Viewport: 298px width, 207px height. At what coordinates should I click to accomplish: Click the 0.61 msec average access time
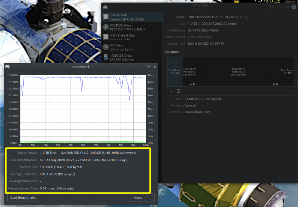click(x=57, y=188)
